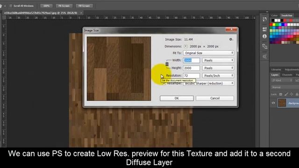Hide the Background layer with eye icon
Screen dimensions: 299x168
tap(273, 103)
